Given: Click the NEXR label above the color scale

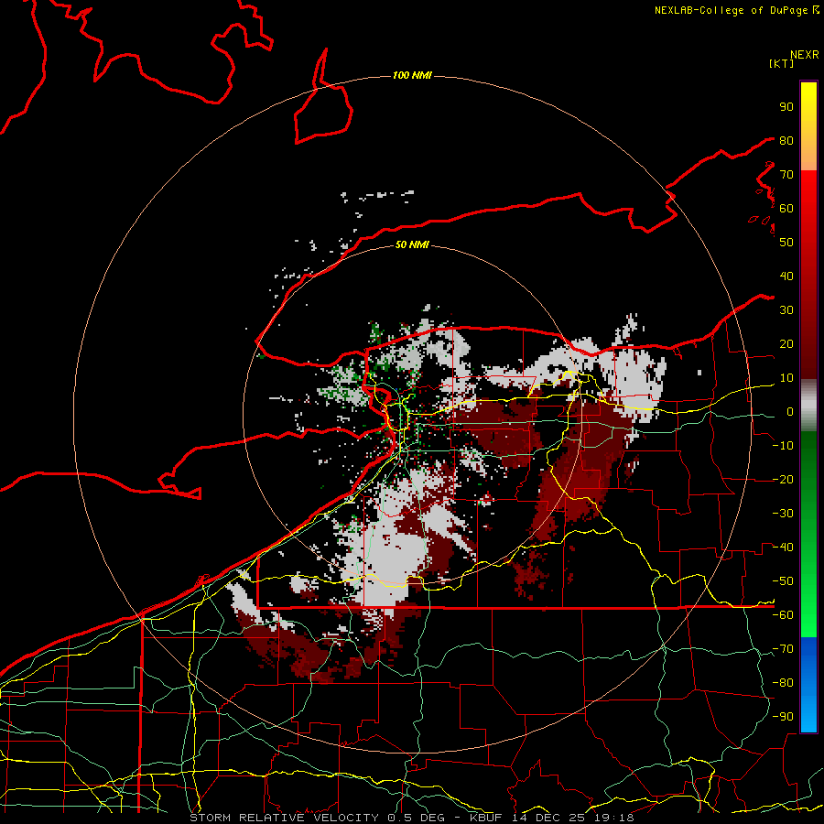Looking at the screenshot, I should coord(805,55).
